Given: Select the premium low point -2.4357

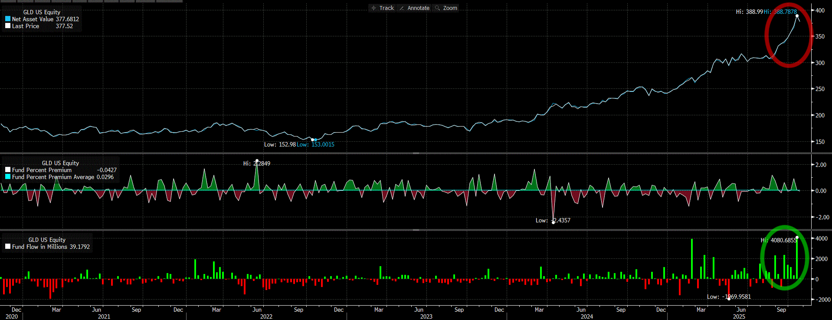Looking at the screenshot, I should coord(553,222).
